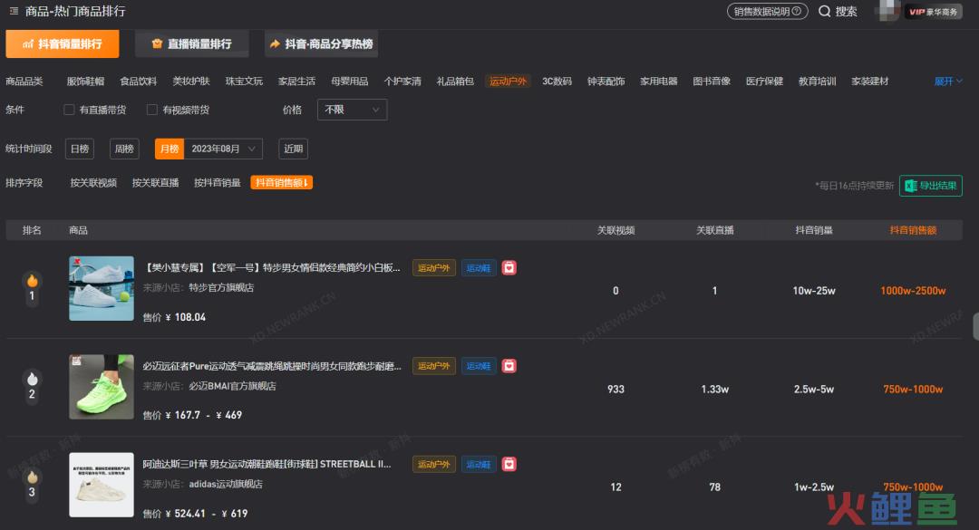Select the 周榜 time period

pyautogui.click(x=124, y=149)
